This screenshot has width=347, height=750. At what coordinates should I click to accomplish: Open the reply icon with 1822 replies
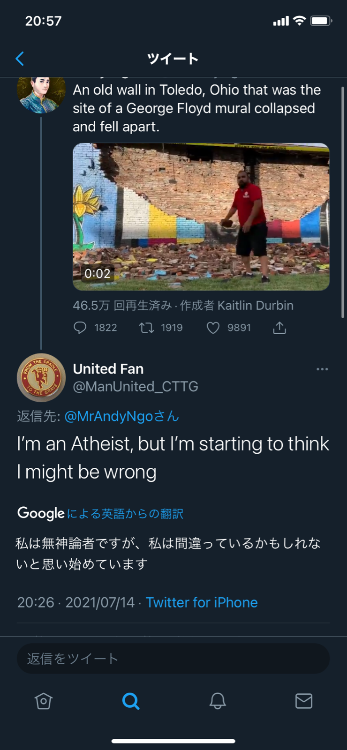[x=80, y=328]
